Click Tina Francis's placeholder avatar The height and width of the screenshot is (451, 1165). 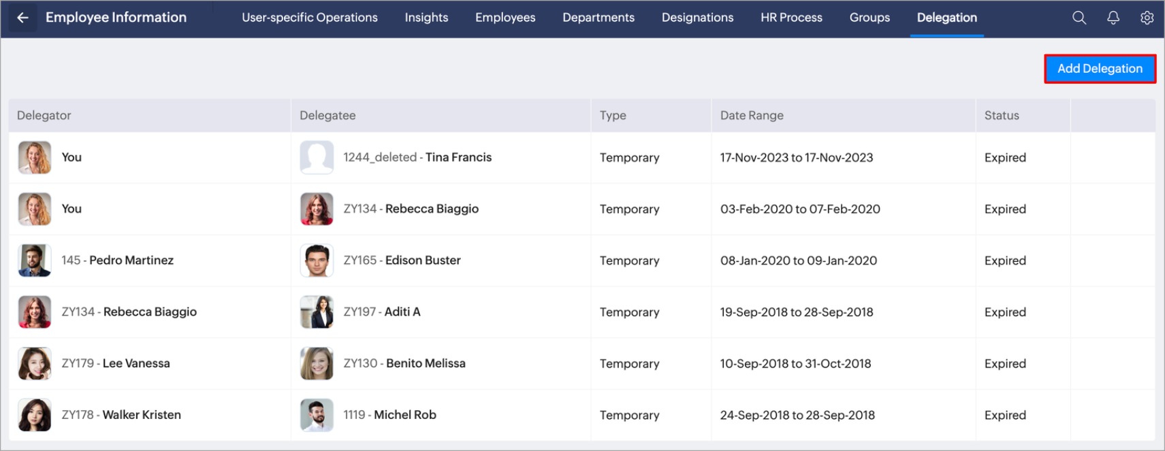point(317,158)
